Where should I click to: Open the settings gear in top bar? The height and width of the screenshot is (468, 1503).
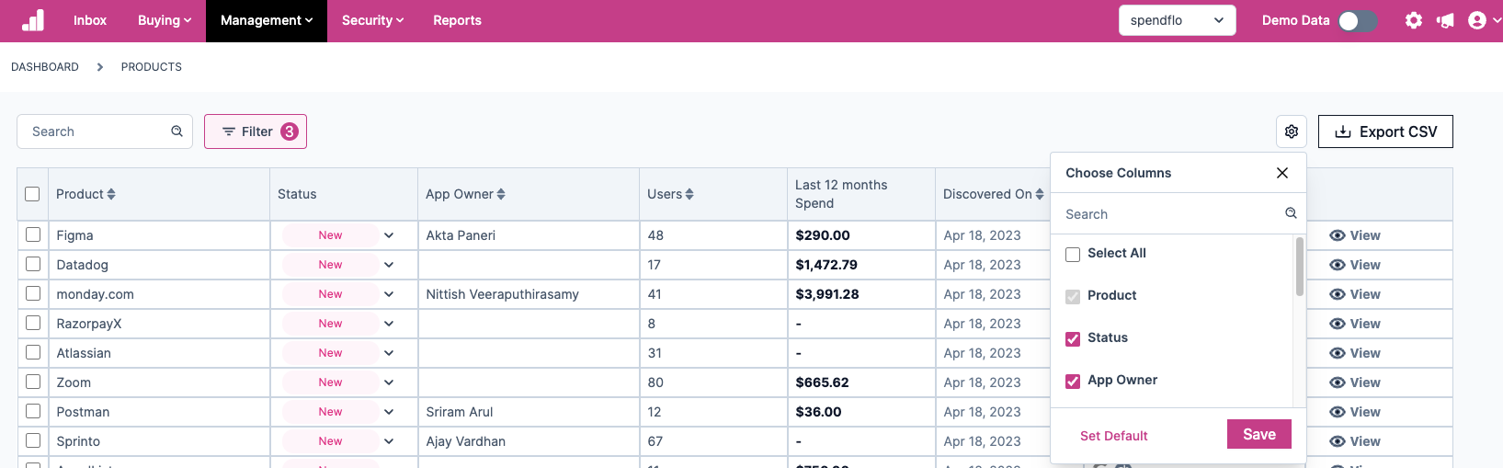point(1414,20)
